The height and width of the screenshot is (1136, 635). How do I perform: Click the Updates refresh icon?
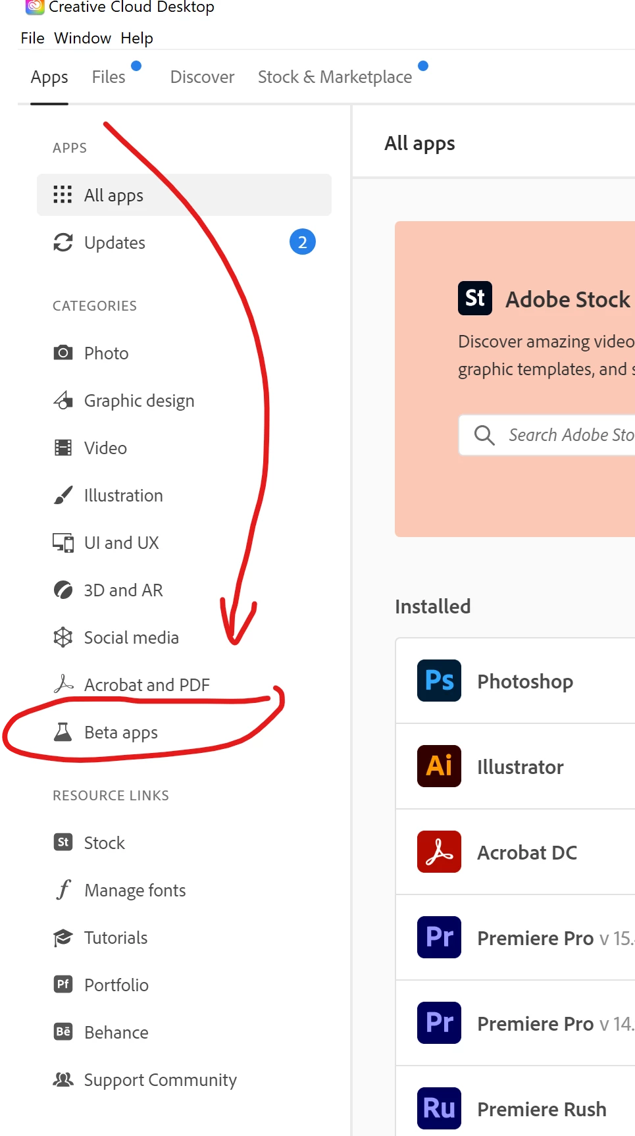pyautogui.click(x=63, y=242)
